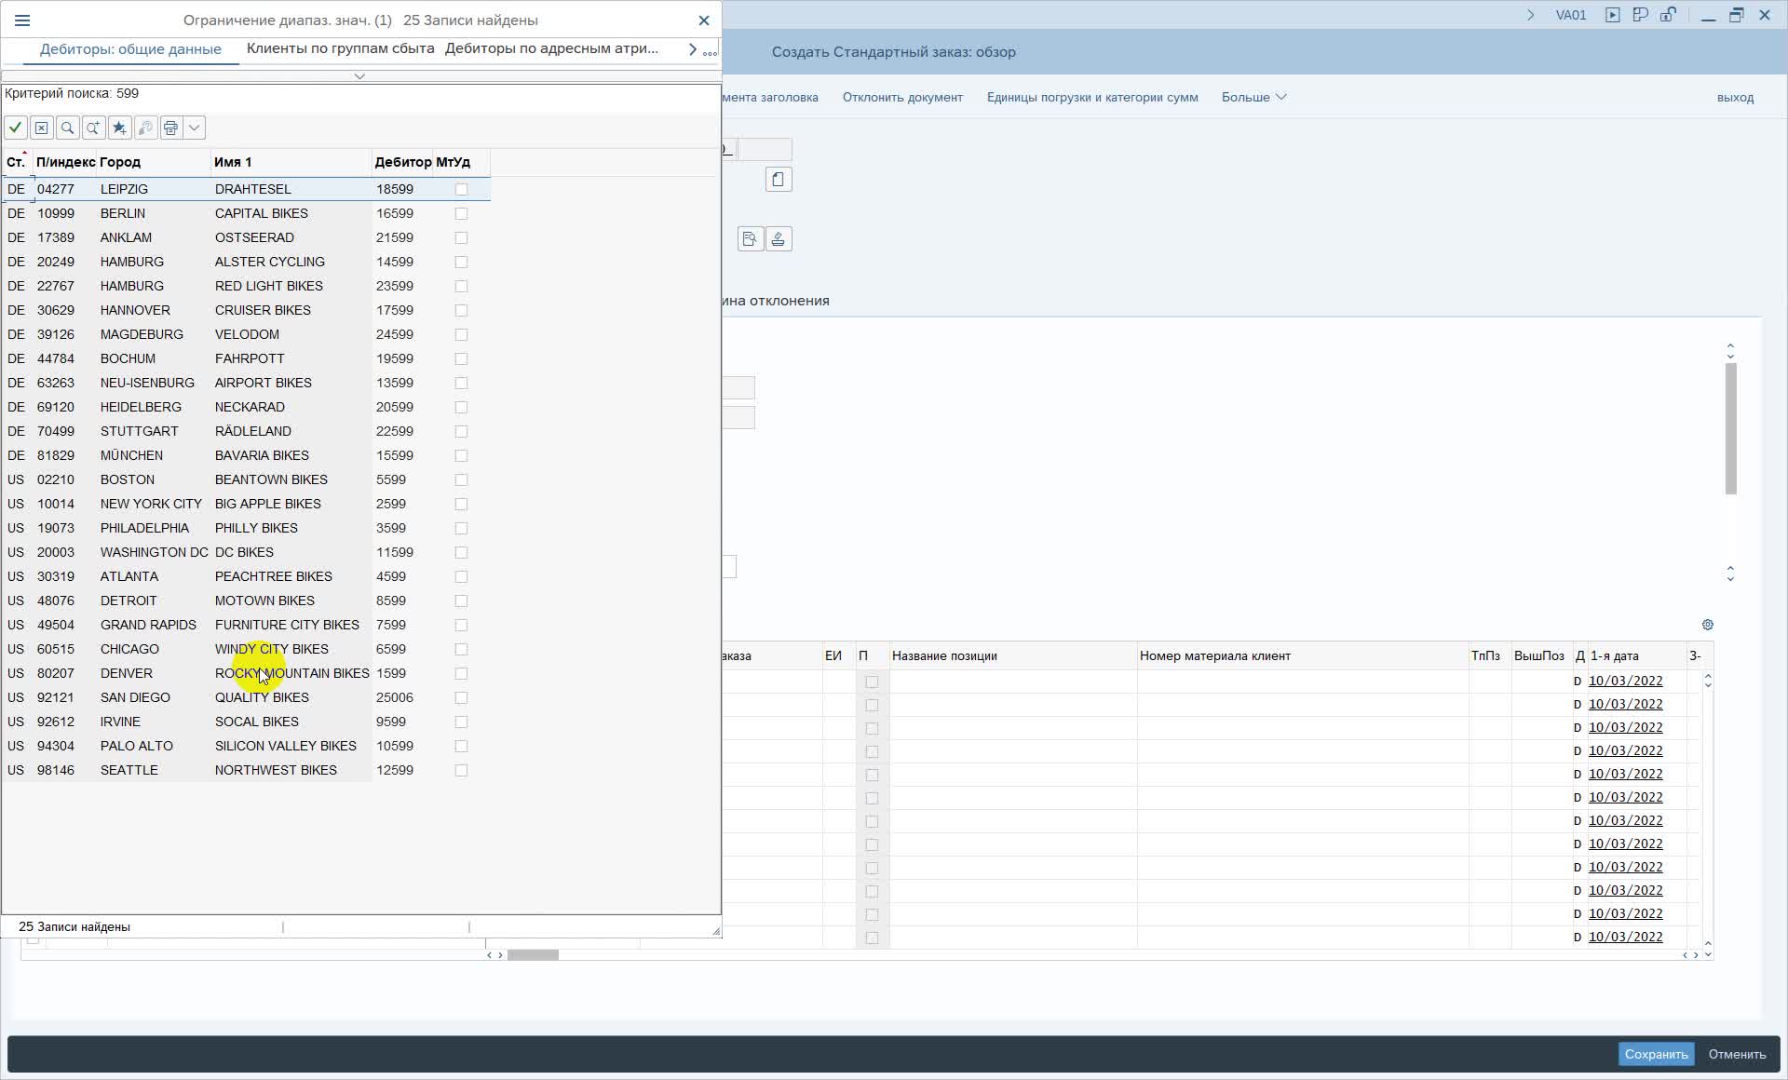
Task: Add to personal list star icon
Action: pyautogui.click(x=120, y=128)
